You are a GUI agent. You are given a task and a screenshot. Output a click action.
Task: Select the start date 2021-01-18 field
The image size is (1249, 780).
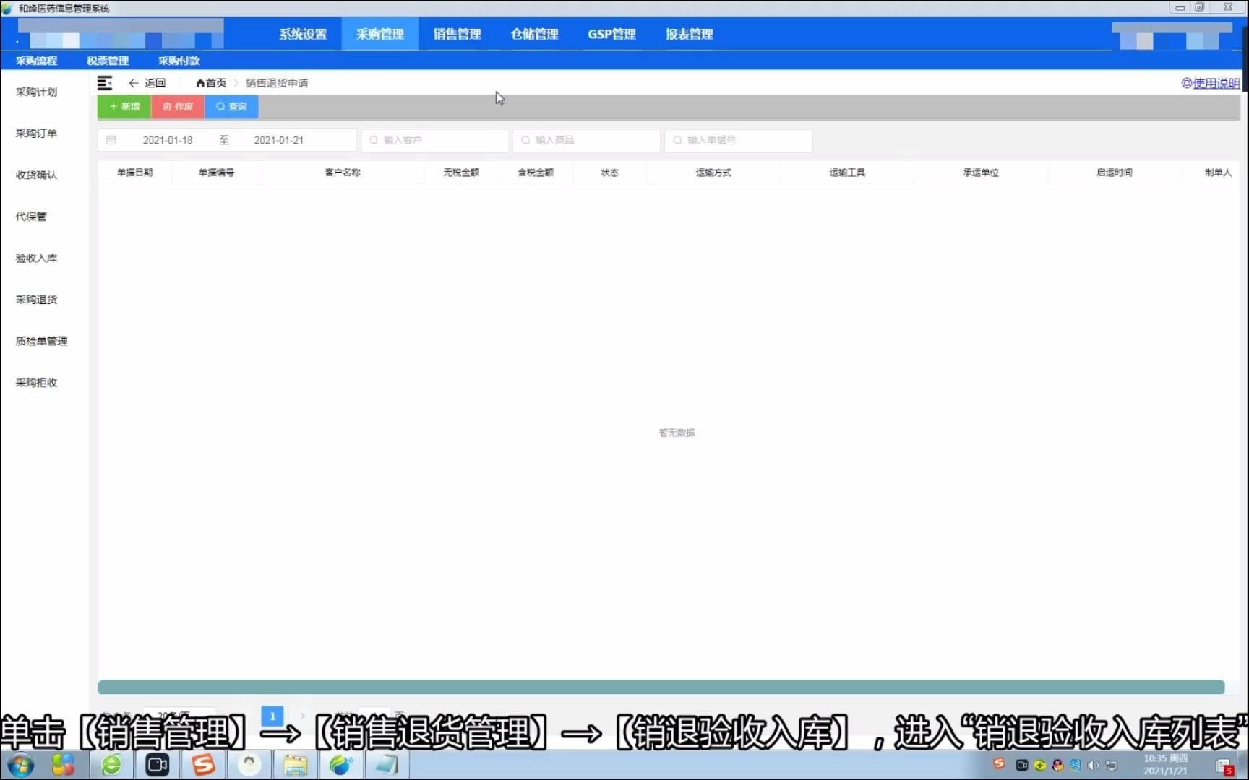pos(168,140)
